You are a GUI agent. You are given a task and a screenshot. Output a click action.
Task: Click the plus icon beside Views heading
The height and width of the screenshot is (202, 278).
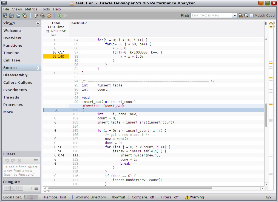click(x=38, y=23)
